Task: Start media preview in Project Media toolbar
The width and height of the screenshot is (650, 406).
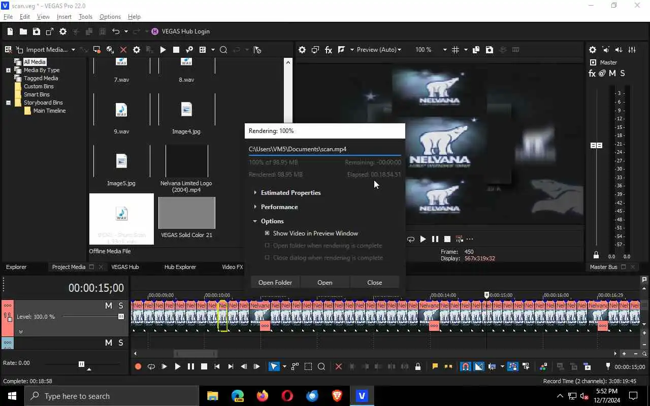Action: pos(163,50)
